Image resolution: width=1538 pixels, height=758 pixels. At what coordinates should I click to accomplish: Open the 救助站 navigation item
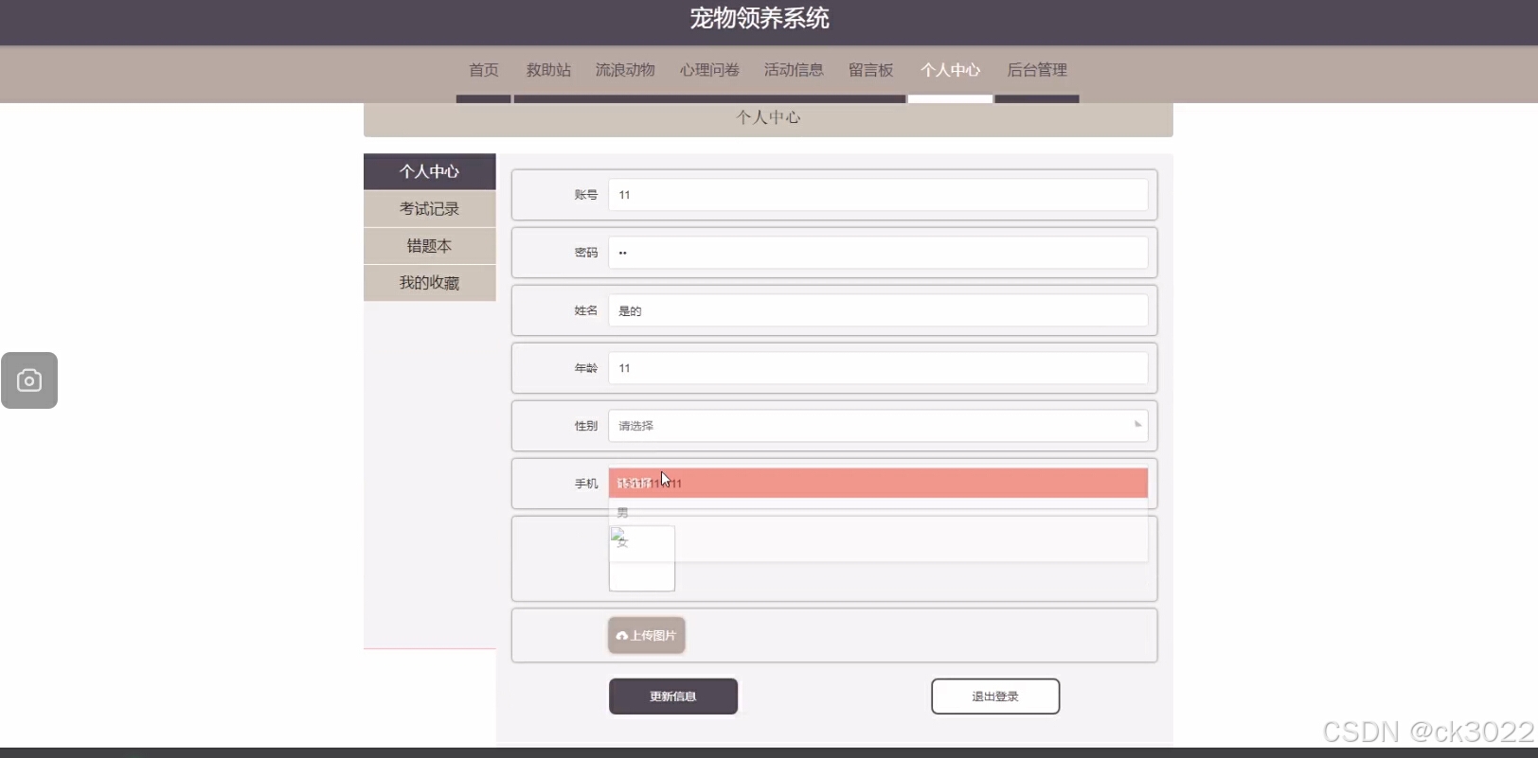point(548,70)
